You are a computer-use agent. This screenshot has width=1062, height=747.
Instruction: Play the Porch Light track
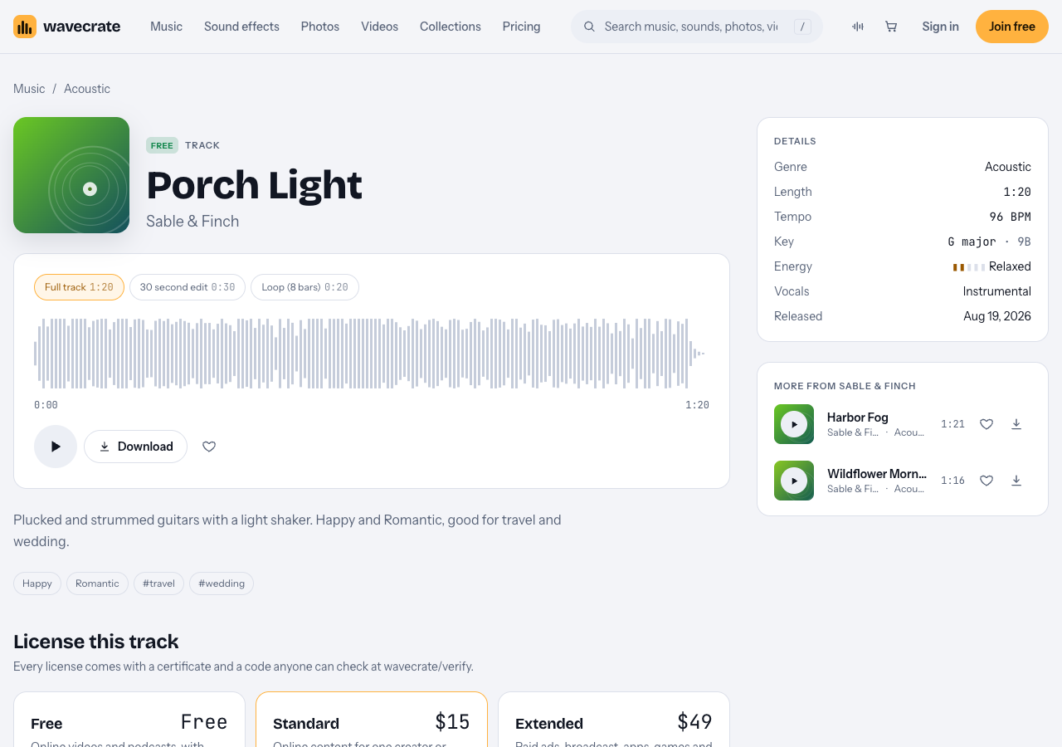click(56, 447)
